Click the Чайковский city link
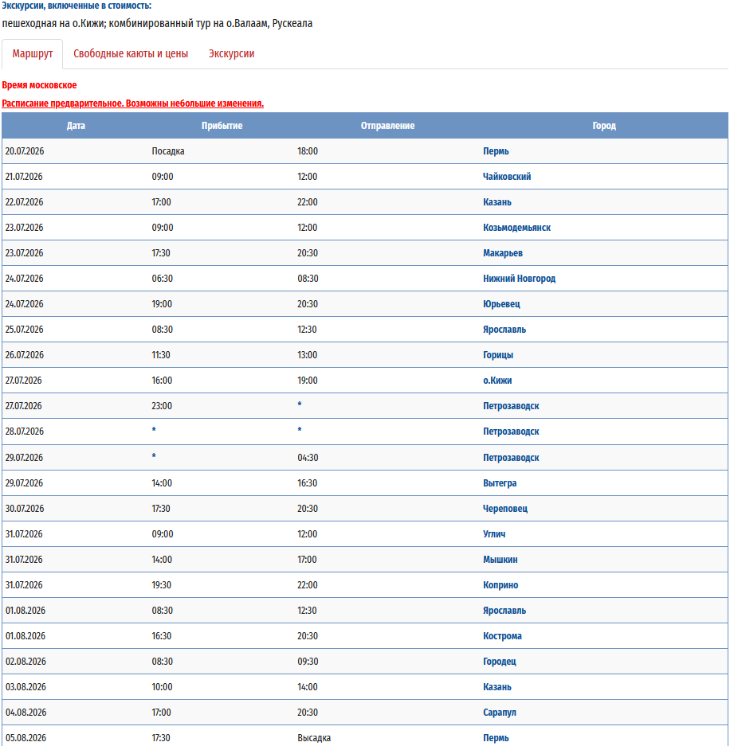 point(507,177)
